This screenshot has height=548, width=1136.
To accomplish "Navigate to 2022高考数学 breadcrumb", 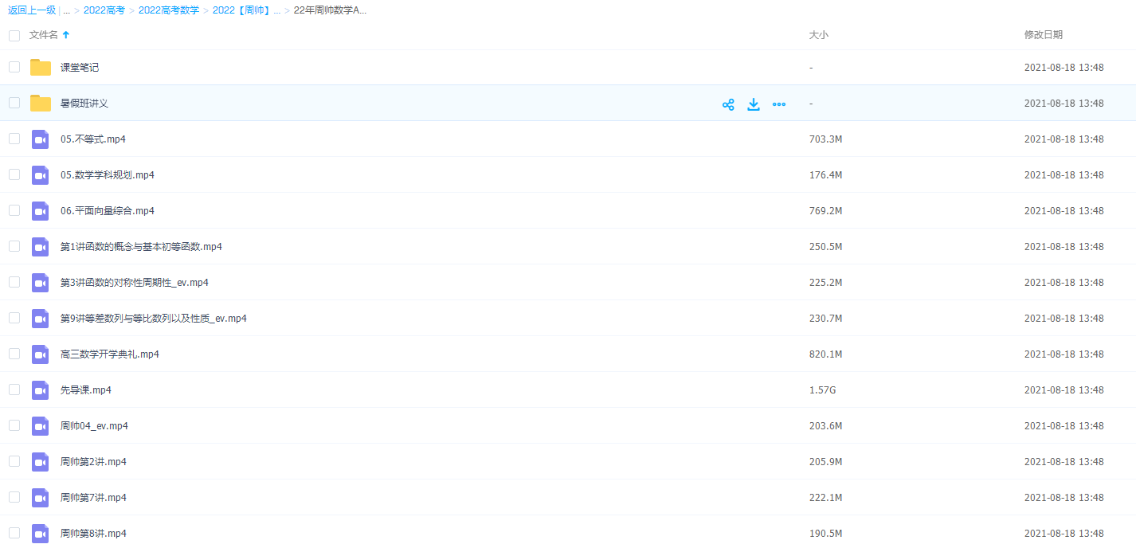I will [x=169, y=10].
